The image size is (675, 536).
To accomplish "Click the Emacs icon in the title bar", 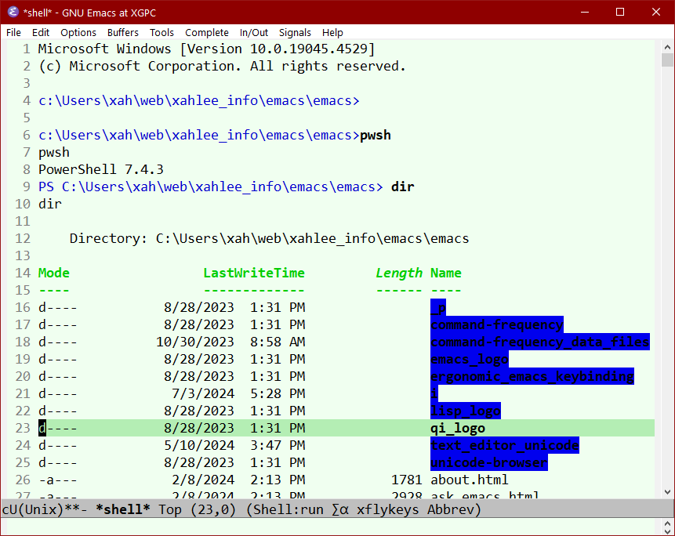I will (x=13, y=12).
